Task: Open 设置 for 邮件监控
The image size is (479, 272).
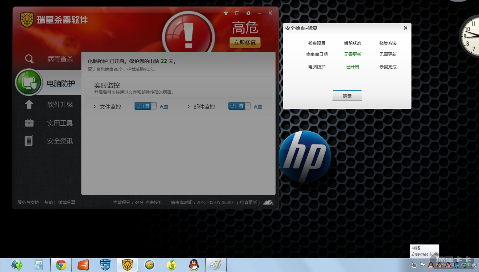Action: pyautogui.click(x=258, y=106)
